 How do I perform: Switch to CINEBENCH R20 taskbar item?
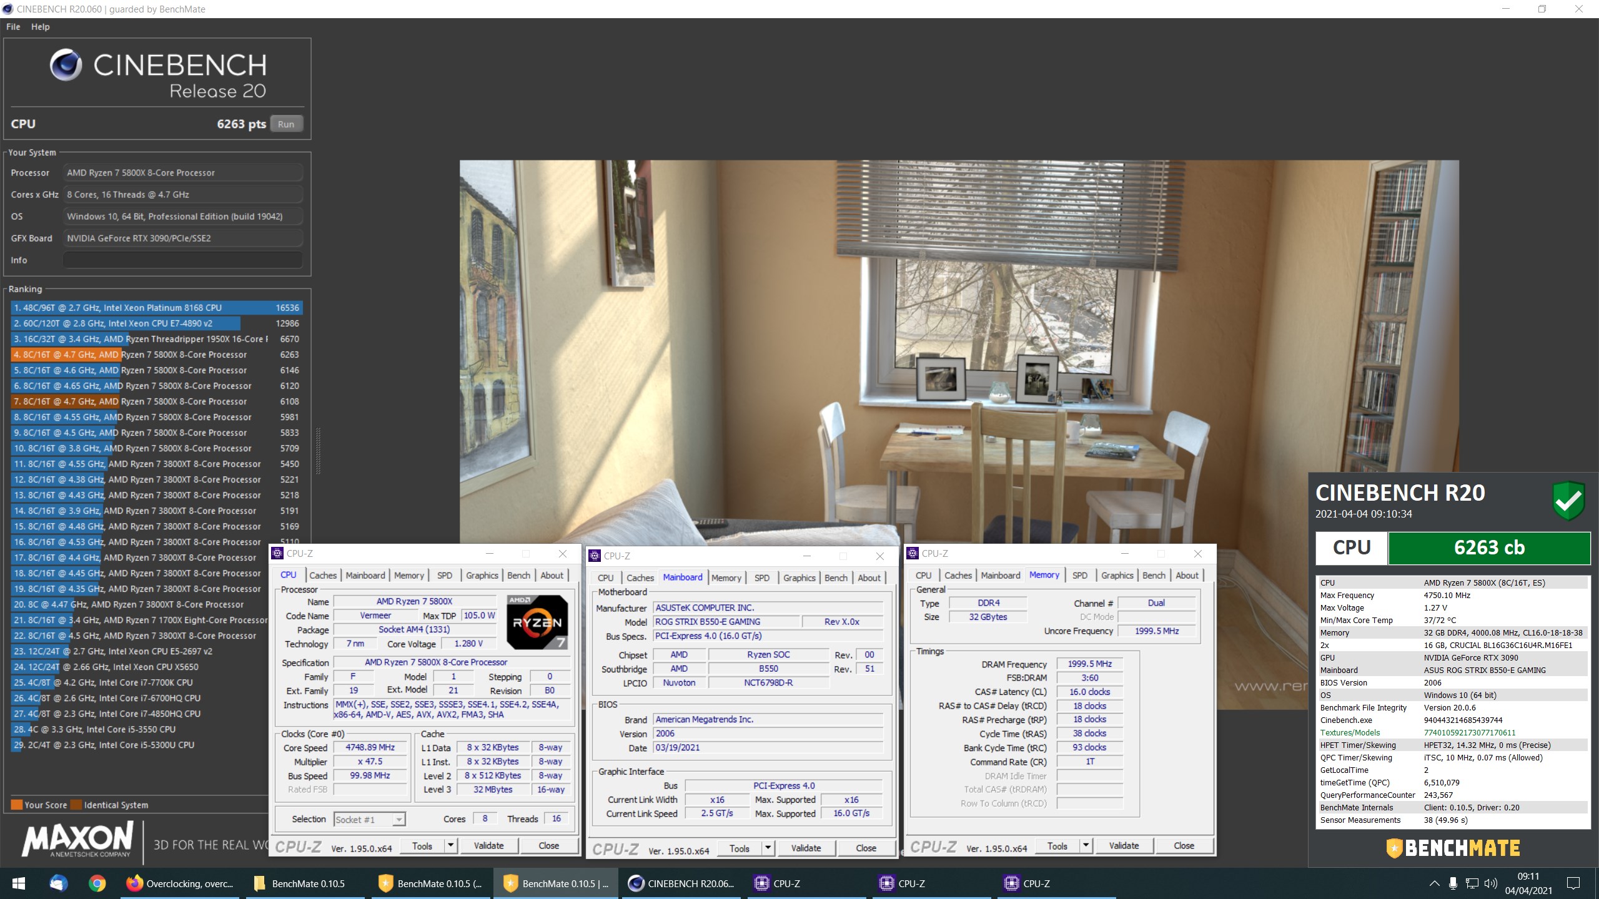[x=682, y=883]
